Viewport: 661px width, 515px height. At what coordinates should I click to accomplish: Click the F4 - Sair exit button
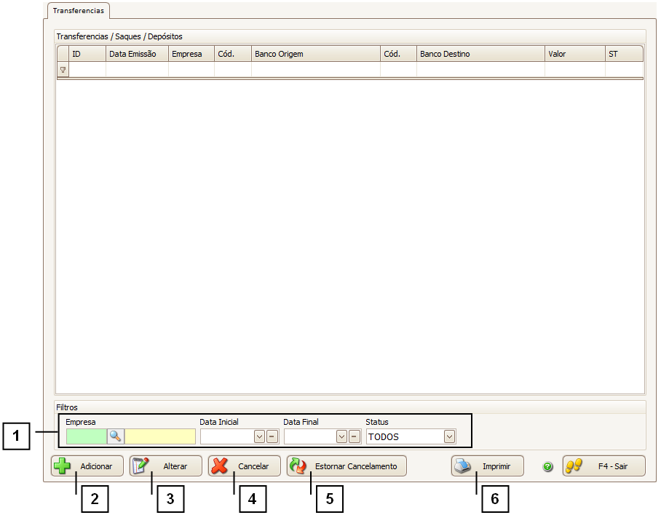pos(603,466)
